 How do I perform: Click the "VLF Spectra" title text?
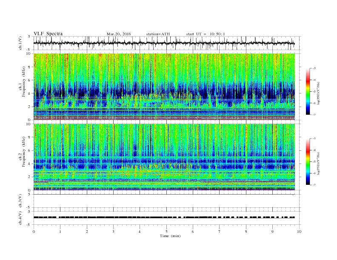(x=48, y=34)
